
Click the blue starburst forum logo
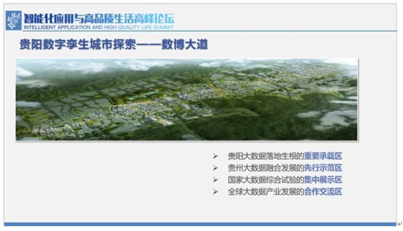[x=14, y=20]
